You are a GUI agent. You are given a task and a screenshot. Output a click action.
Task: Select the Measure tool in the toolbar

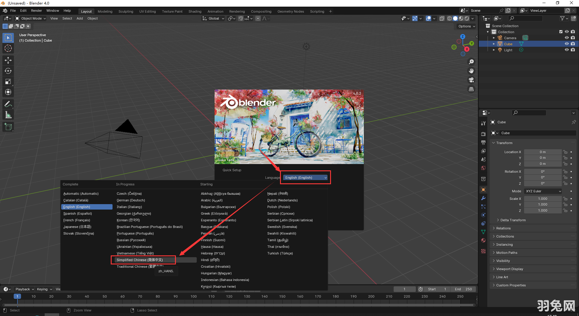click(x=8, y=115)
